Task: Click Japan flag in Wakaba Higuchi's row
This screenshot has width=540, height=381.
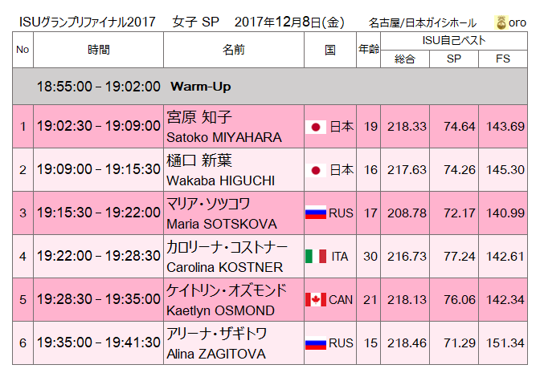Action: click(x=316, y=170)
